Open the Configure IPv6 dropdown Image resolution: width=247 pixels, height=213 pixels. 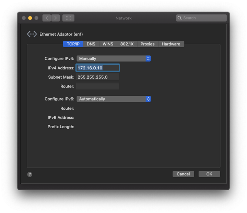click(114, 99)
